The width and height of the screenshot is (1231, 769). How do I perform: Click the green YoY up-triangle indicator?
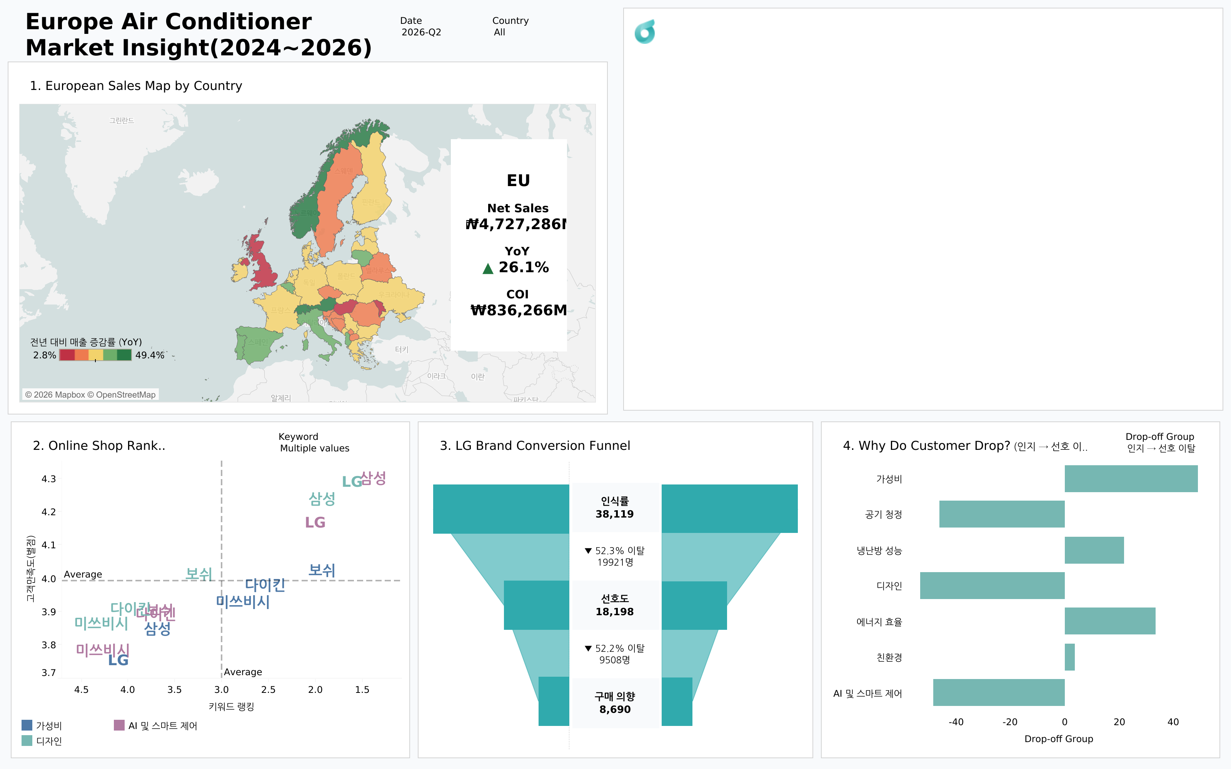tap(488, 268)
